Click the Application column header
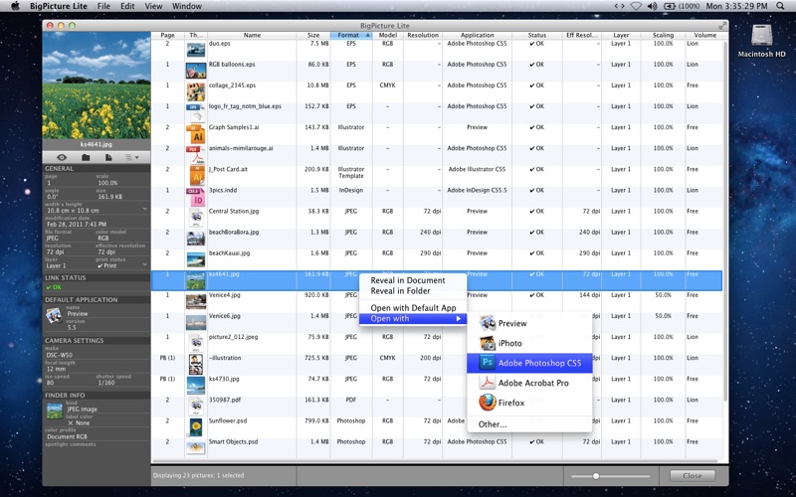This screenshot has height=497, width=796. [x=478, y=35]
